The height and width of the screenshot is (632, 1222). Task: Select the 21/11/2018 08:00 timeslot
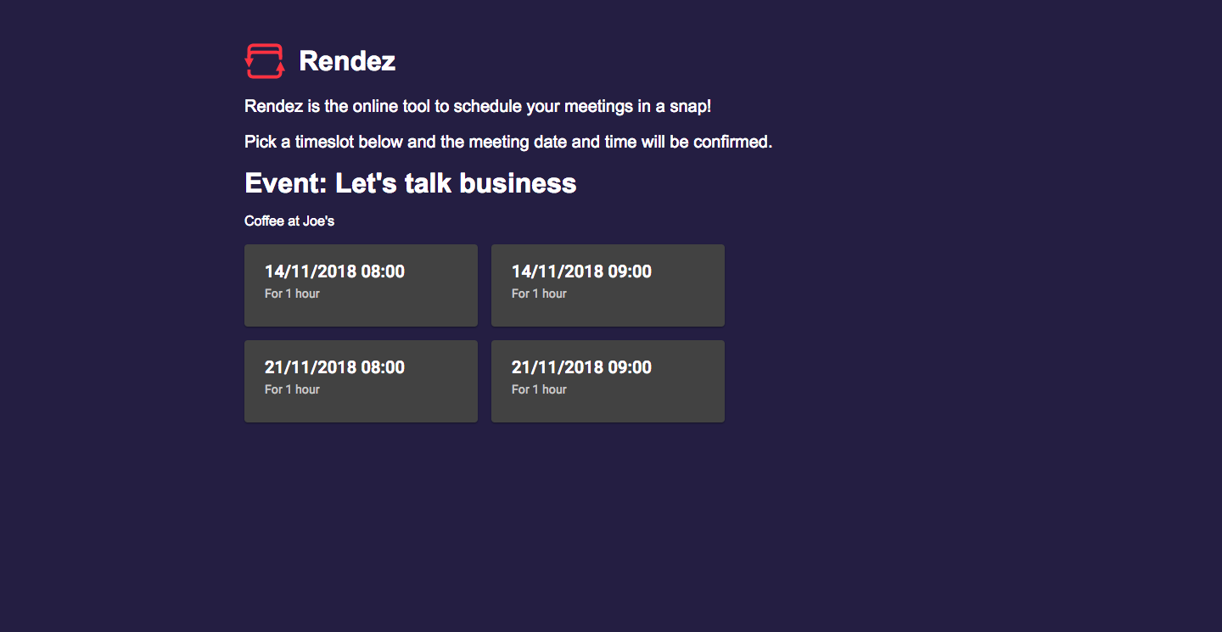[x=361, y=381]
